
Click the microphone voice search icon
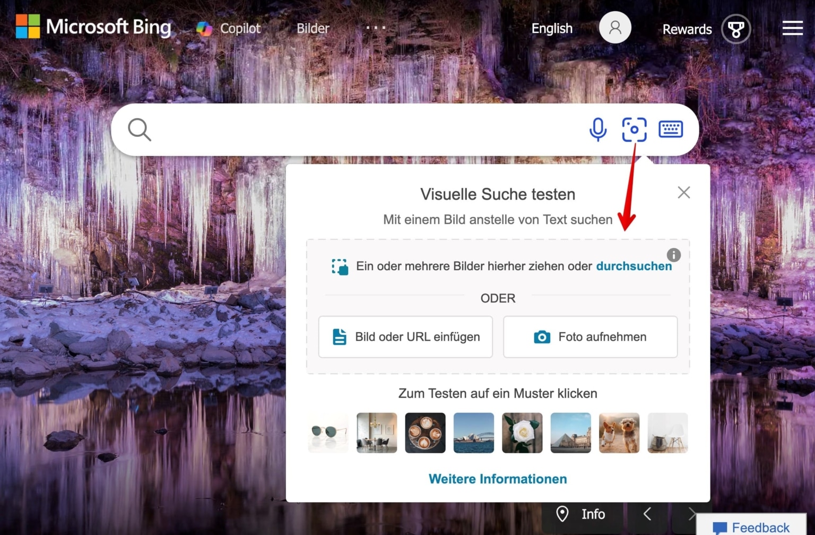tap(598, 130)
